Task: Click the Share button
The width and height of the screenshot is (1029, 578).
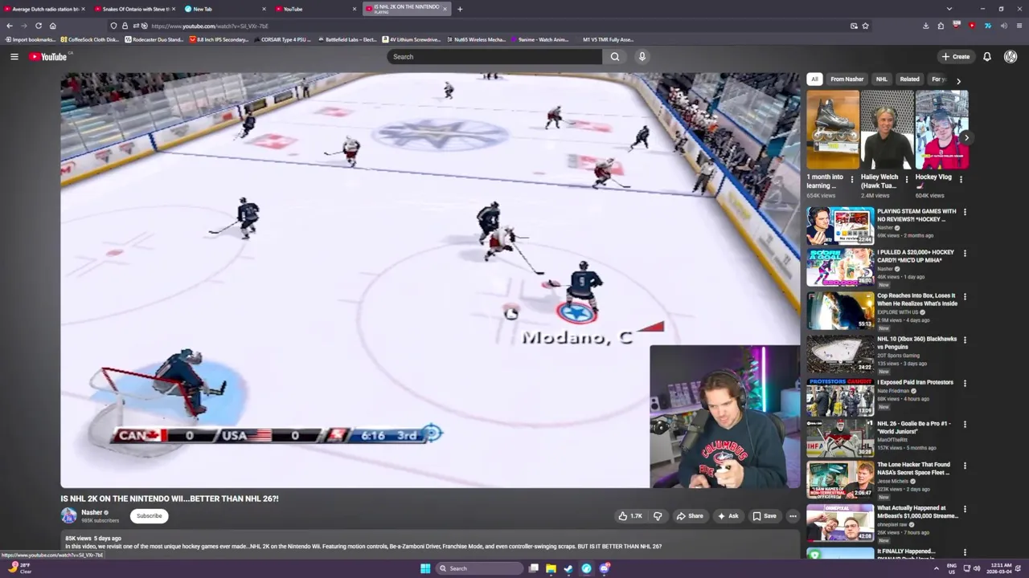Action: pos(690,516)
